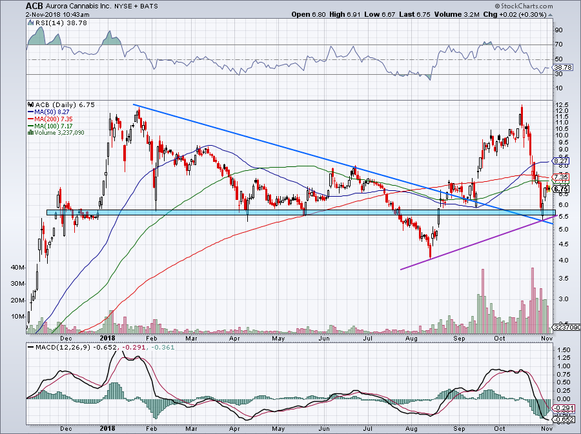Click the MA(100) green line swatch
Viewport: 581px width, 434px height.
pos(31,126)
